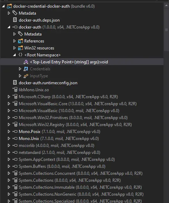Click the Win32 resources folder icon
The height and width of the screenshot is (203, 169).
(x=20, y=48)
